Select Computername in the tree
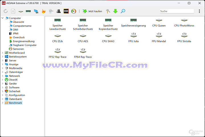Image resolution: width=205 pixels, height=137 pixels. click(20, 26)
